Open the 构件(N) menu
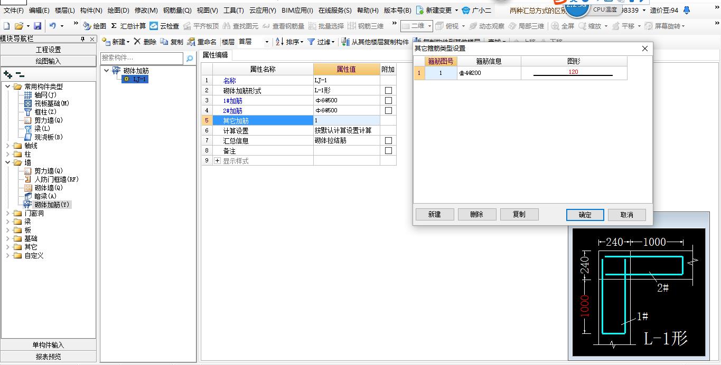The width and height of the screenshot is (721, 365). pyautogui.click(x=91, y=10)
